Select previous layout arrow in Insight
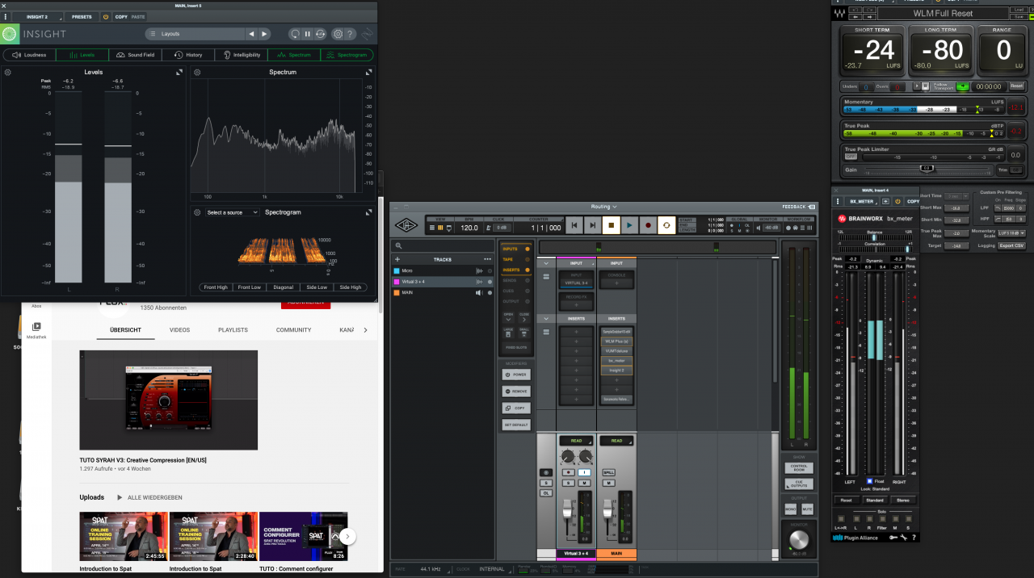 pyautogui.click(x=251, y=34)
